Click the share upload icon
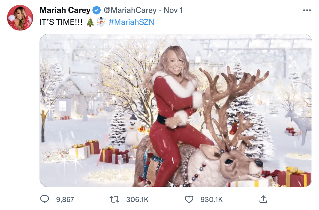 click(263, 199)
